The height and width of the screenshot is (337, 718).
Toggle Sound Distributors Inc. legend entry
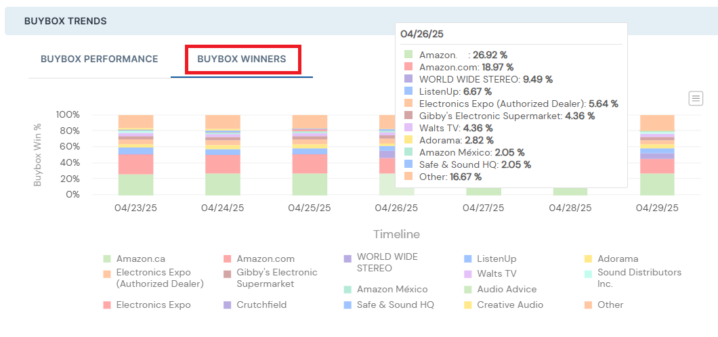[633, 278]
